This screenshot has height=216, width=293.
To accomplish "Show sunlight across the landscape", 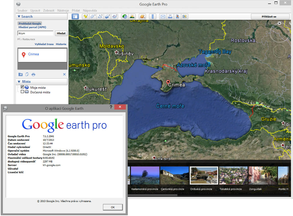I will click(x=132, y=17).
